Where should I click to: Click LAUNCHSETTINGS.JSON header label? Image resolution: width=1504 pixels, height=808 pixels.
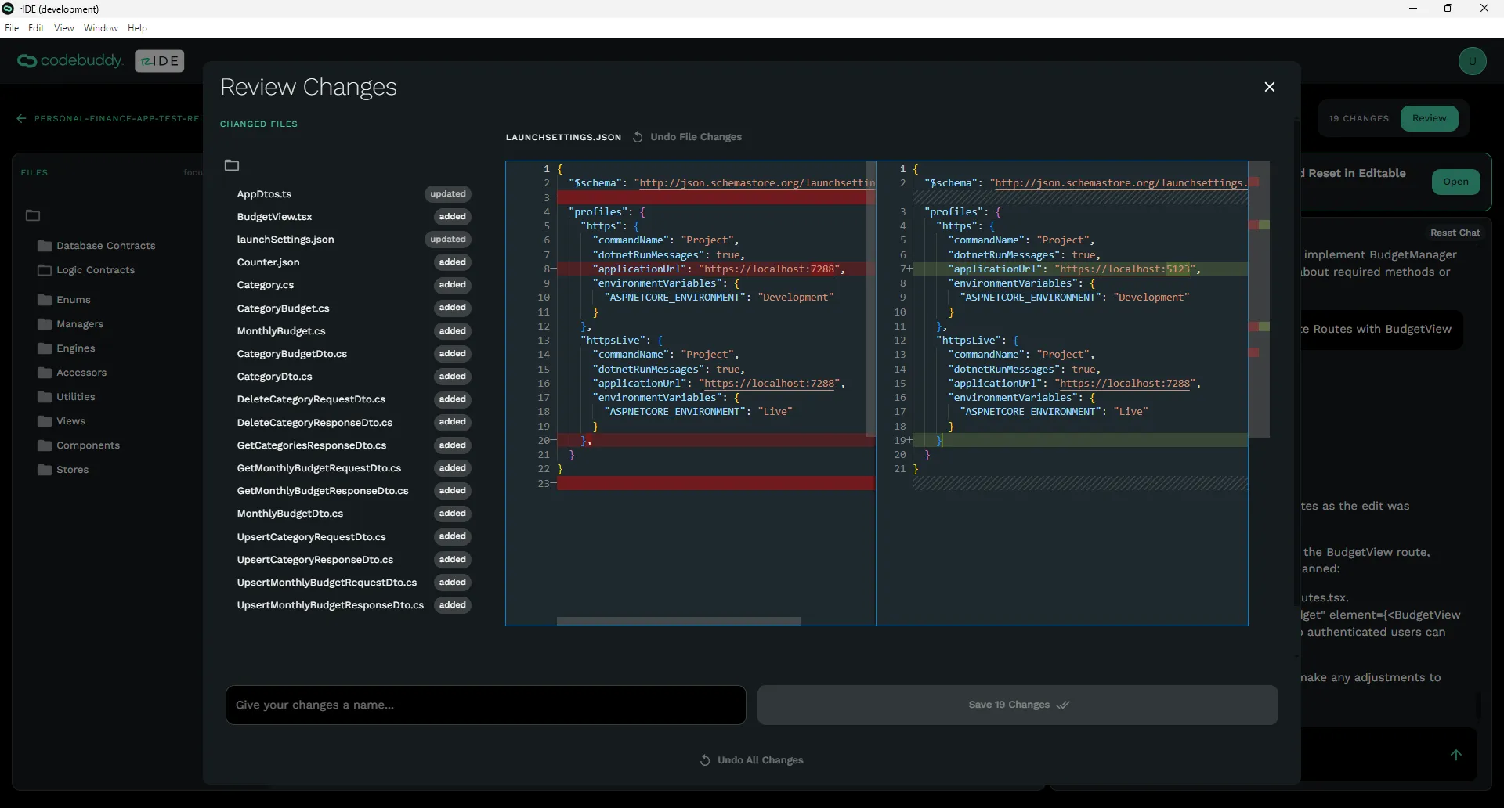[563, 137]
